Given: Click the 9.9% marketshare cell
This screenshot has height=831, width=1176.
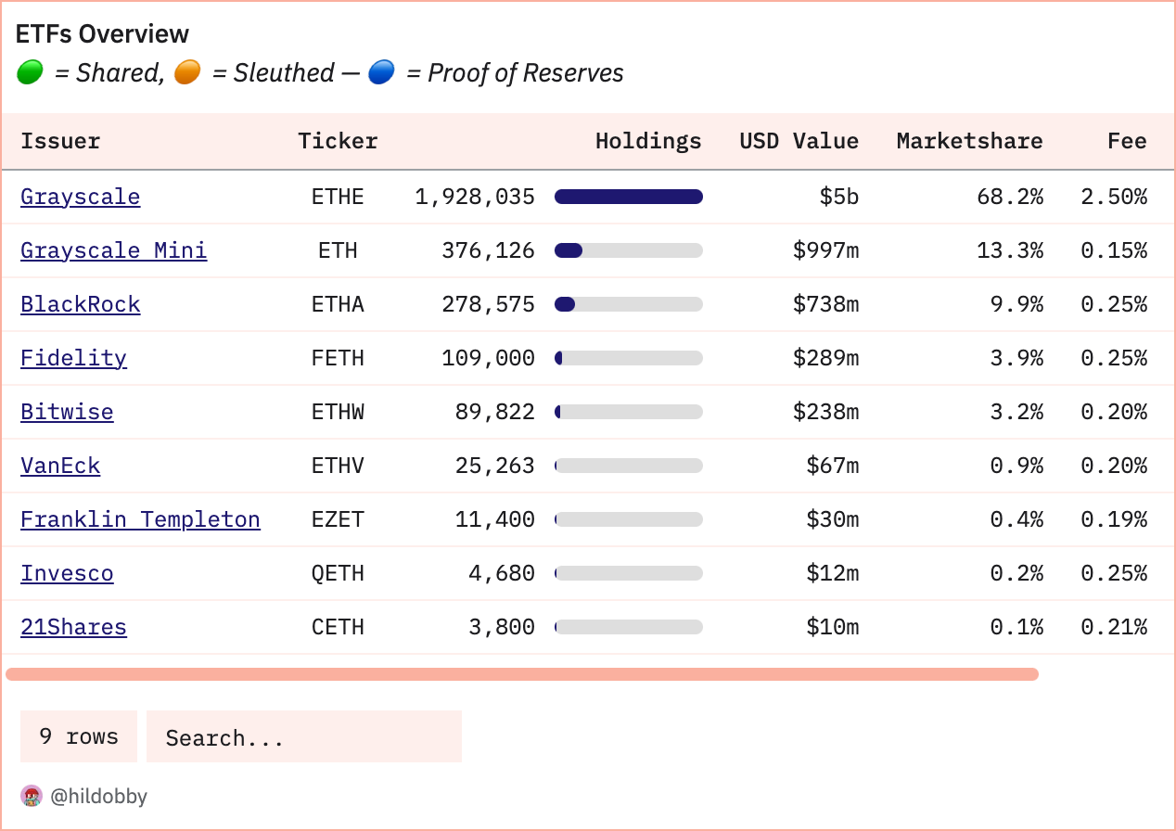Looking at the screenshot, I should [x=1016, y=304].
